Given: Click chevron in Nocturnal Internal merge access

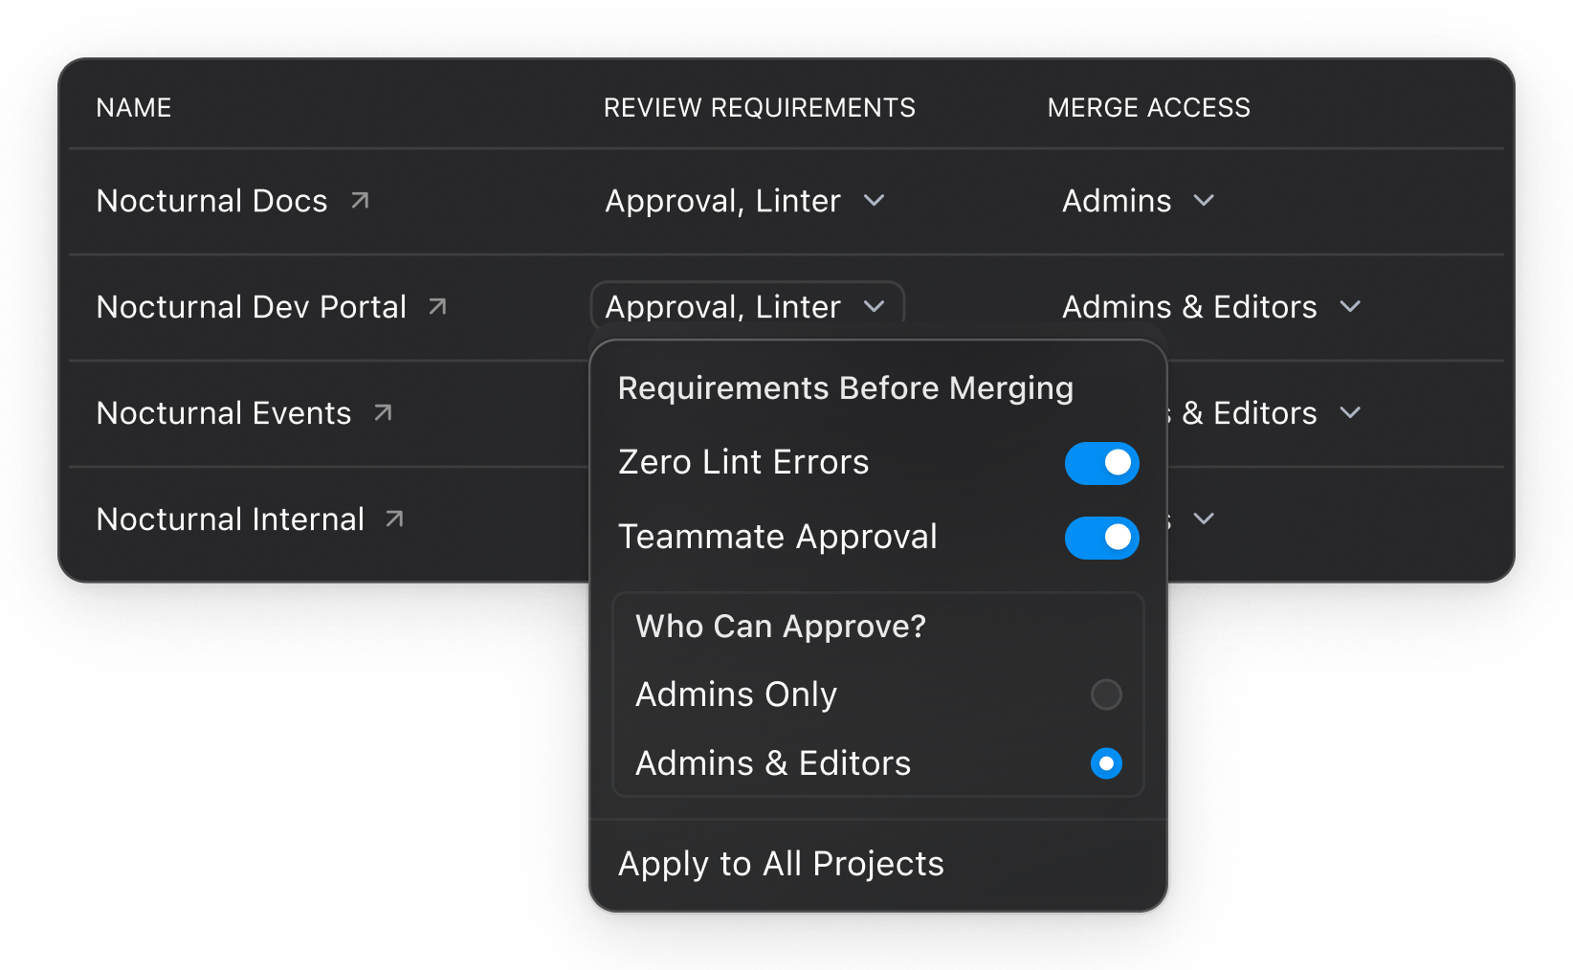Looking at the screenshot, I should pos(1204,519).
